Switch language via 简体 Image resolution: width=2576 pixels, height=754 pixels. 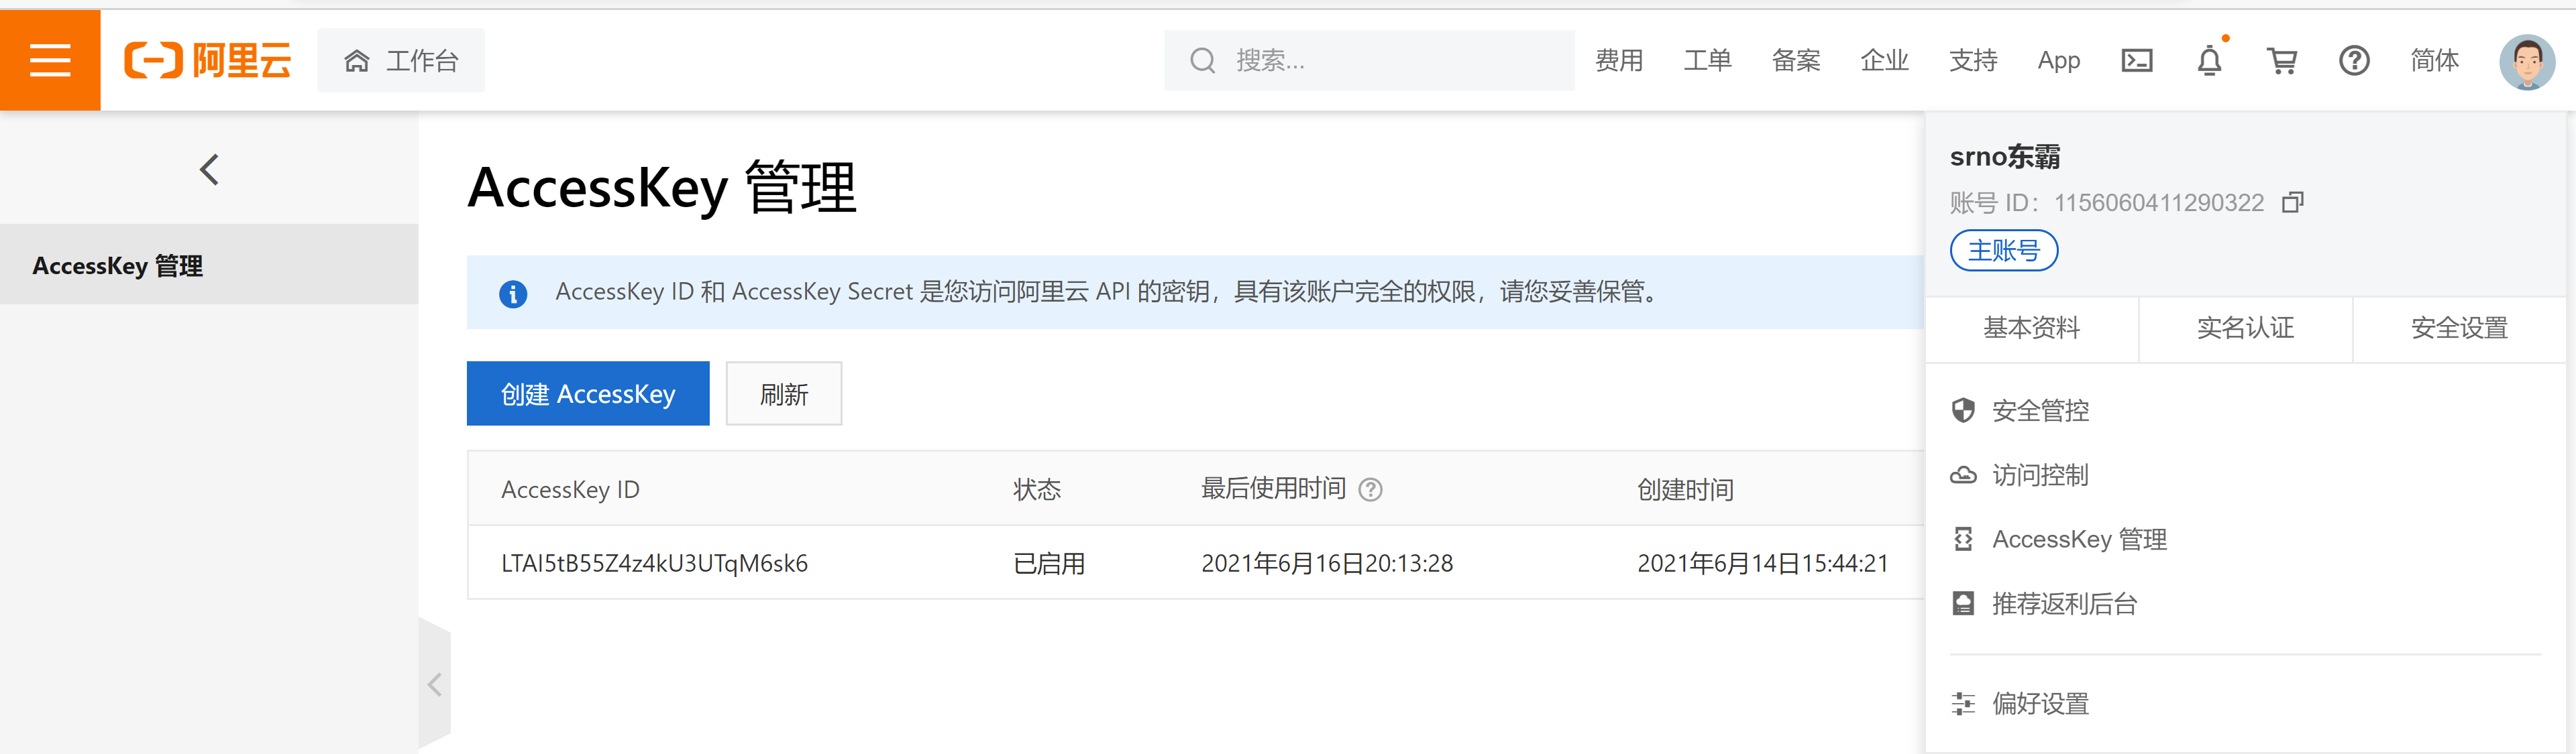pyautogui.click(x=2434, y=61)
